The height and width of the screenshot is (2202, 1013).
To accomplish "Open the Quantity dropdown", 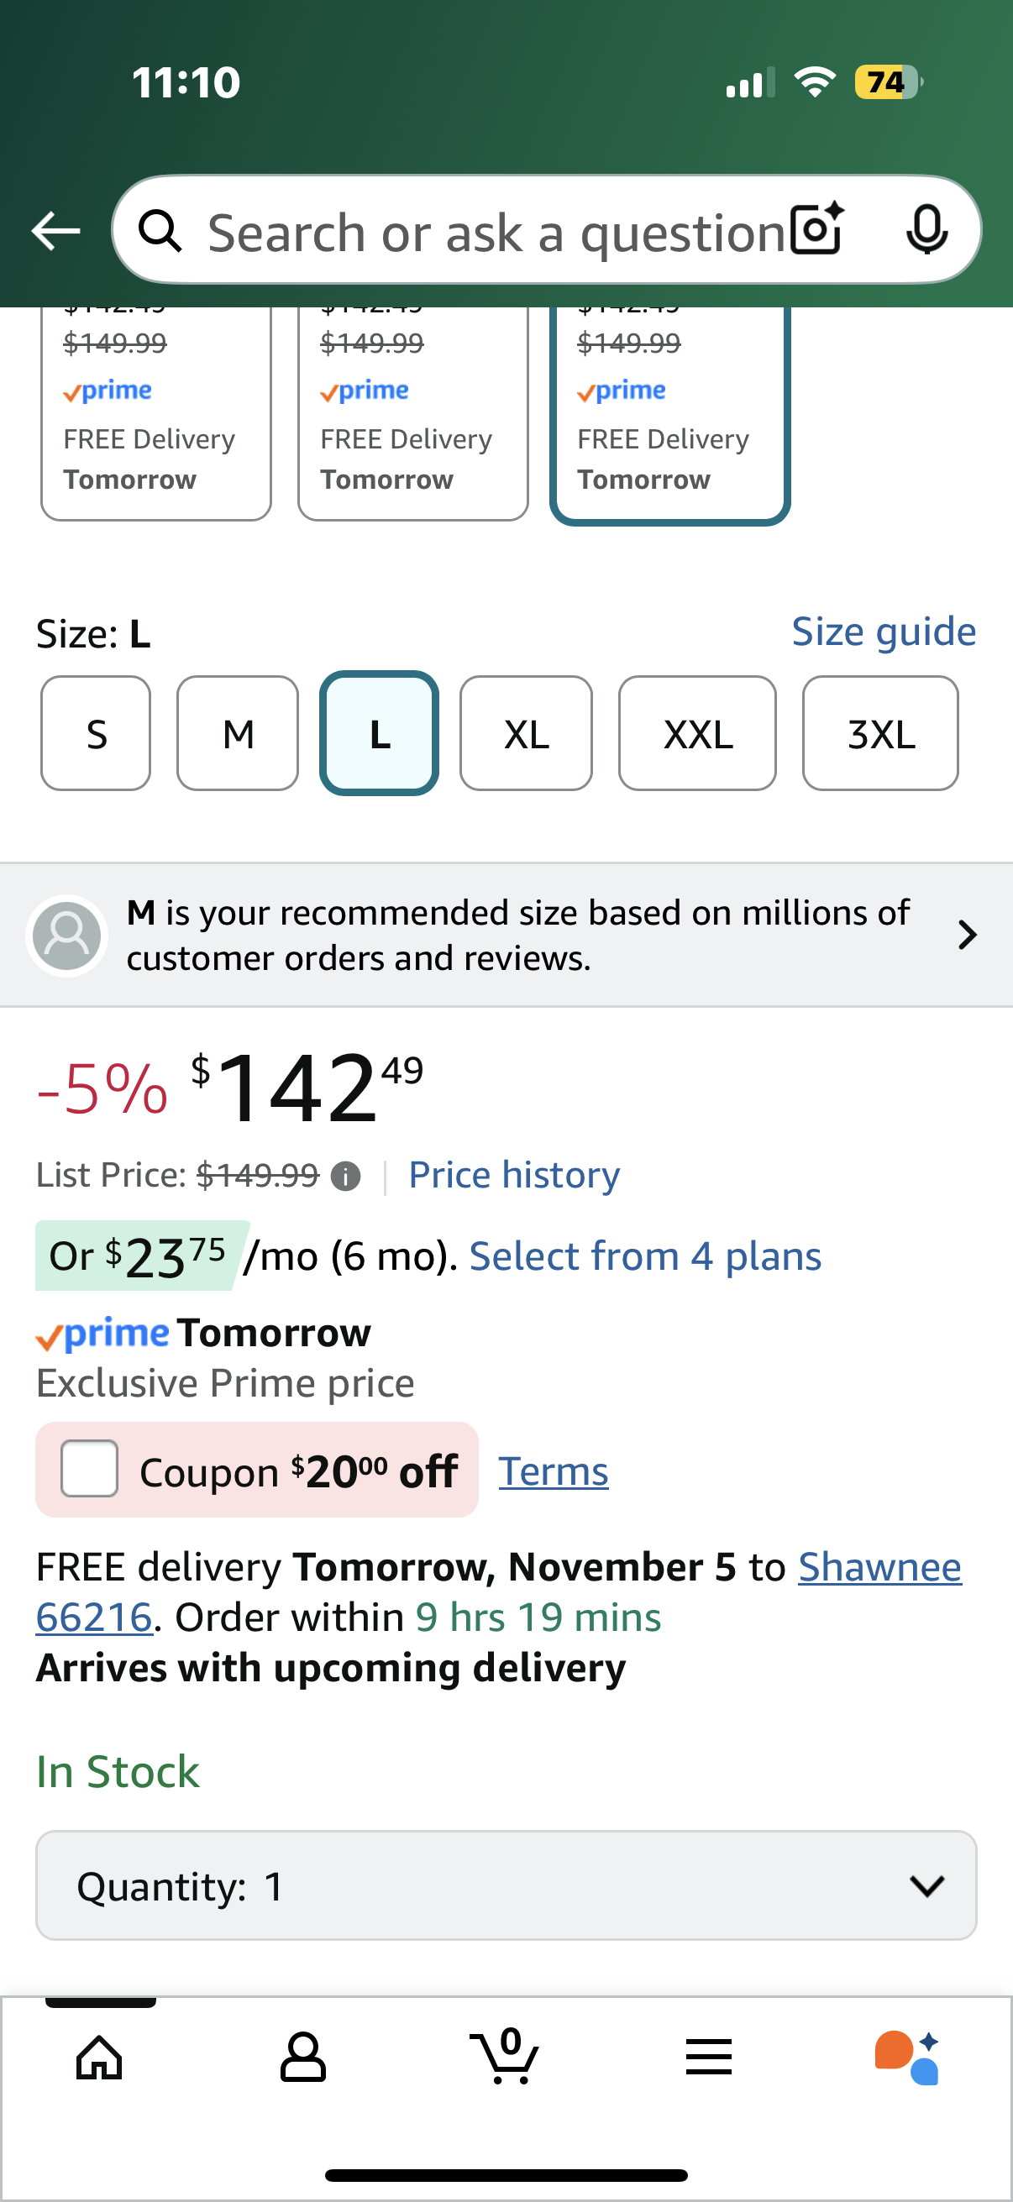I will [x=506, y=1885].
